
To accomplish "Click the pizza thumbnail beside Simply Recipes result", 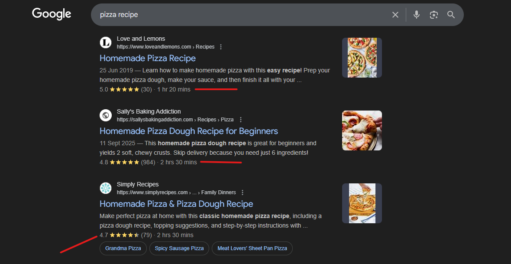I will tap(362, 203).
